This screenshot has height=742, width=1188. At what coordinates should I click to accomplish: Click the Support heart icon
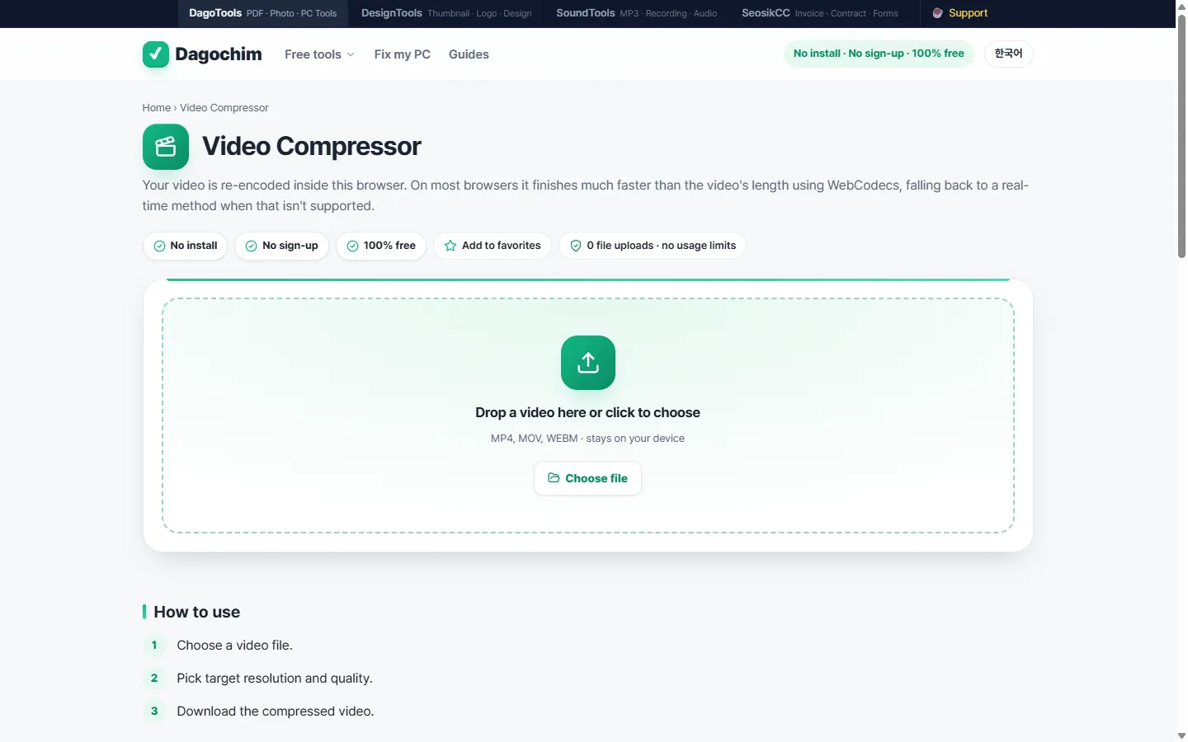click(x=937, y=13)
